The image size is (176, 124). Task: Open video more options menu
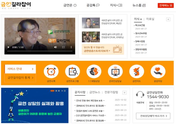pyautogui.click(x=71, y=47)
